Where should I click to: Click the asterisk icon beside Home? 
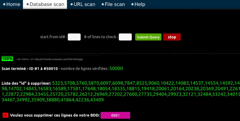(4, 5)
